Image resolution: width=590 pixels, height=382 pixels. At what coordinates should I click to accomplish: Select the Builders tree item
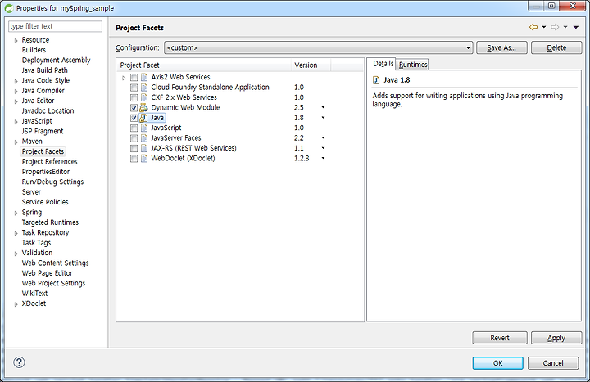34,50
